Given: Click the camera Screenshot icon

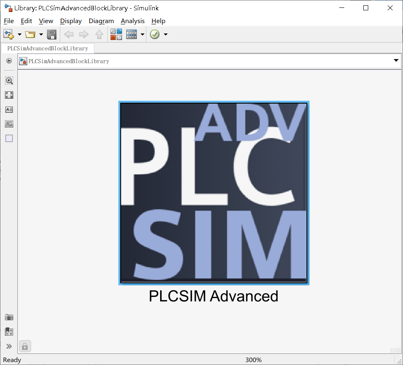Looking at the screenshot, I should click(x=9, y=317).
